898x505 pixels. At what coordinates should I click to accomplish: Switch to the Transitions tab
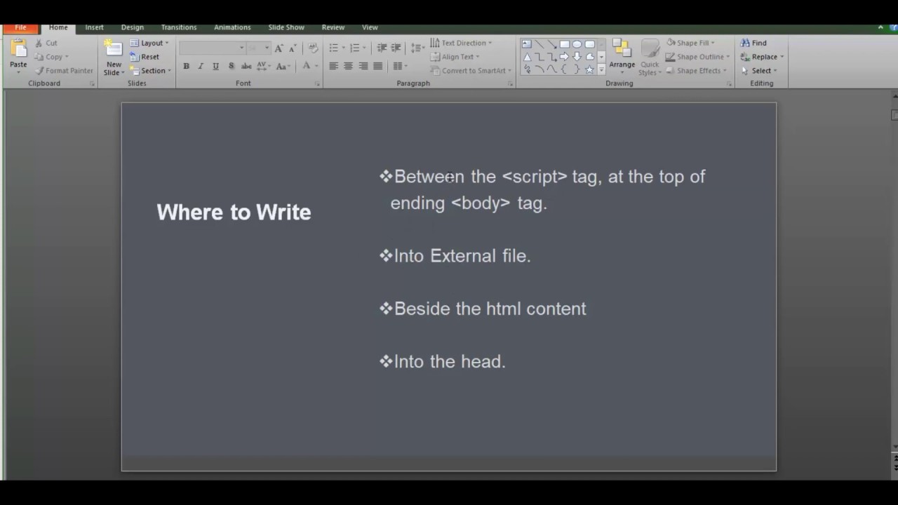(x=179, y=27)
